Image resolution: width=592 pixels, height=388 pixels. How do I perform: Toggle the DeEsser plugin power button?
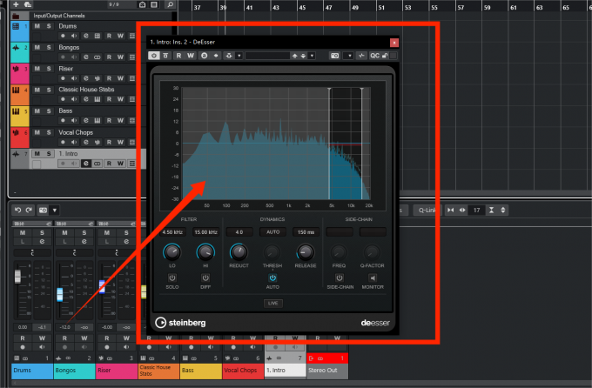click(154, 56)
